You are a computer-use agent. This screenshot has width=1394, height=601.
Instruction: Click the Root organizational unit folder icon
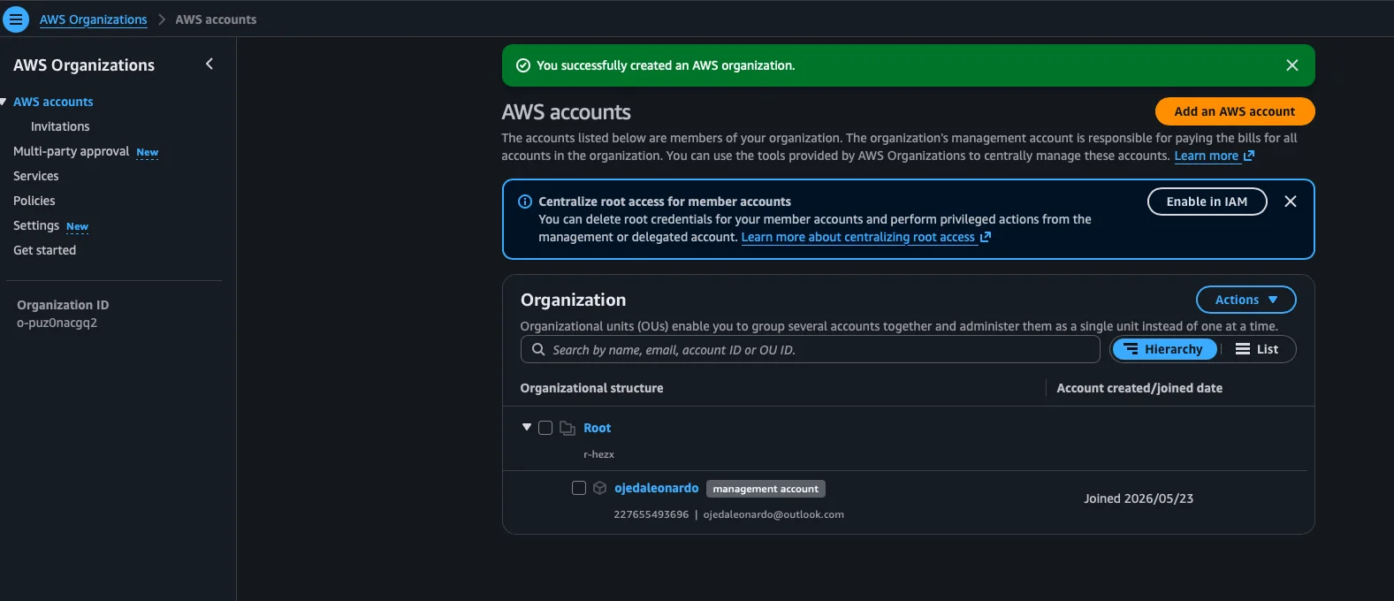(x=568, y=428)
